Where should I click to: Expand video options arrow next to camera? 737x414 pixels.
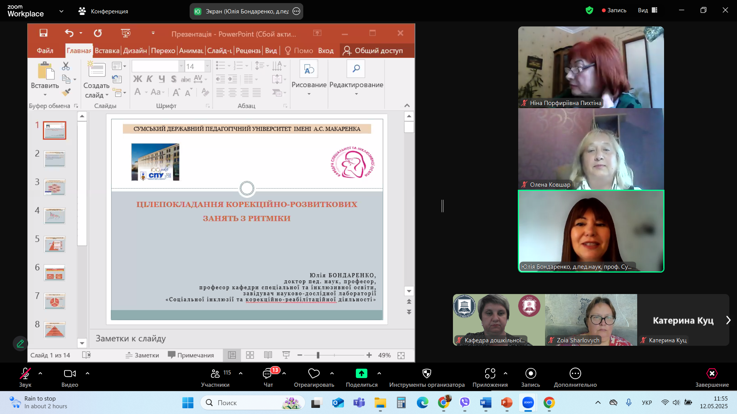(88, 373)
